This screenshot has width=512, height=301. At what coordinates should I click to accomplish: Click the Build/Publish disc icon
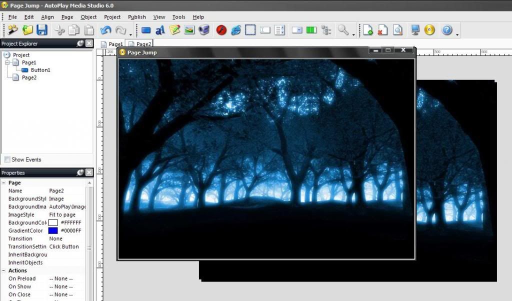pos(429,30)
